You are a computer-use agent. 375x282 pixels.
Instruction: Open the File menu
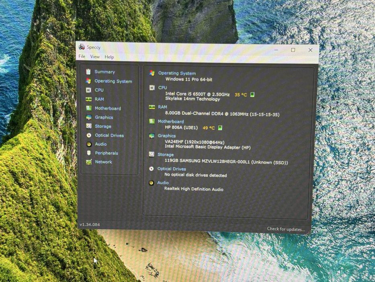pos(82,56)
